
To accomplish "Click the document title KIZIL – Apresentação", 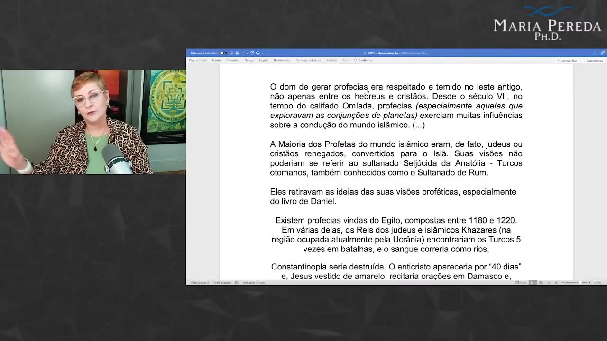I will coord(382,53).
